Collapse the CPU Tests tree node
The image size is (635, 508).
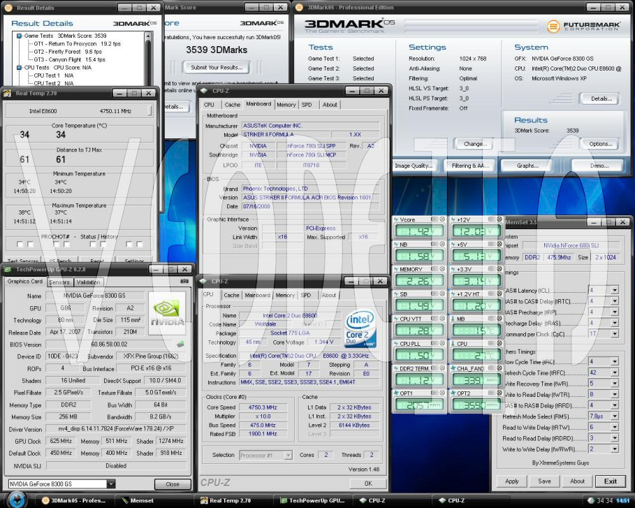[19, 67]
